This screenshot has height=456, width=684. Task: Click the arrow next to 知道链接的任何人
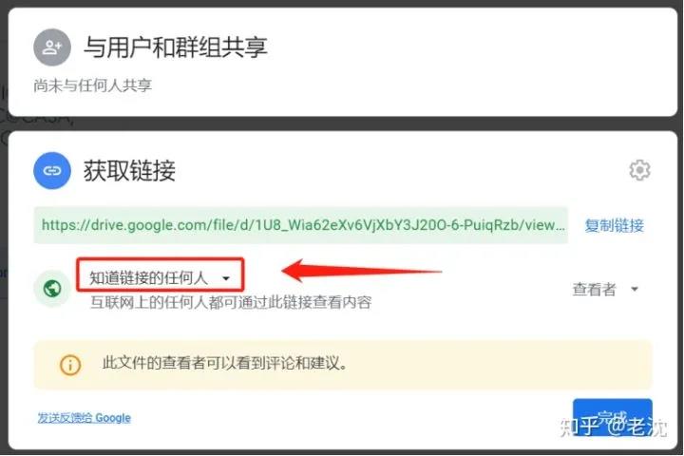tap(226, 278)
